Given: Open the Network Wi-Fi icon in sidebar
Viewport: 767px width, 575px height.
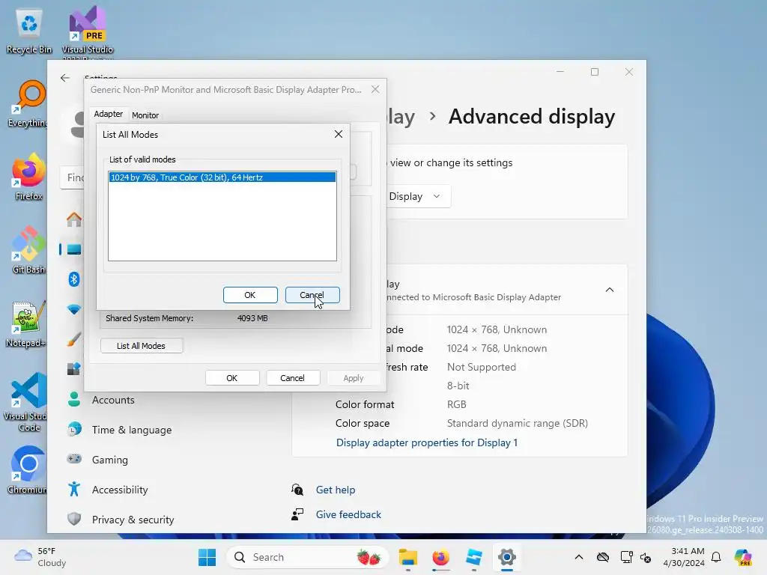Looking at the screenshot, I should coord(74,309).
